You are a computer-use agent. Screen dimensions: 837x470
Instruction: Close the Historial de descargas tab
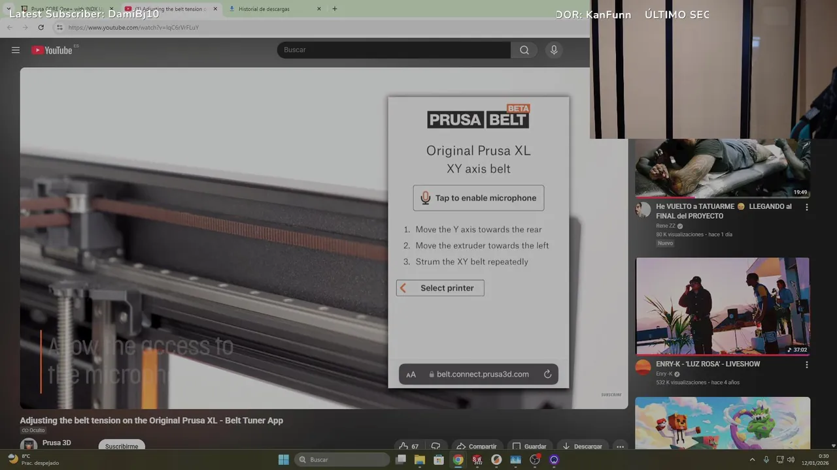319,9
